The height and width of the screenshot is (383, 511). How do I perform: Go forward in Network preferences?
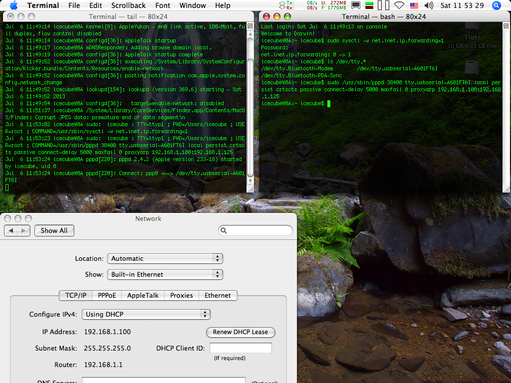(23, 230)
